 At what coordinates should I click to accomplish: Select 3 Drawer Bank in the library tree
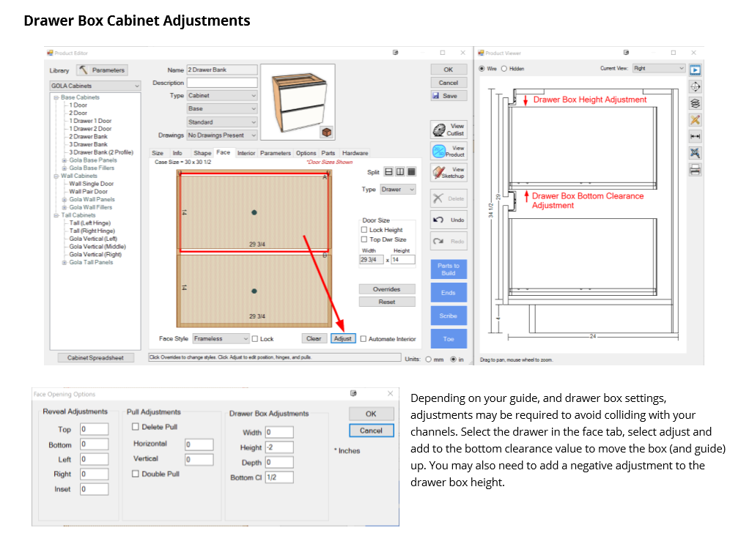[x=88, y=144]
